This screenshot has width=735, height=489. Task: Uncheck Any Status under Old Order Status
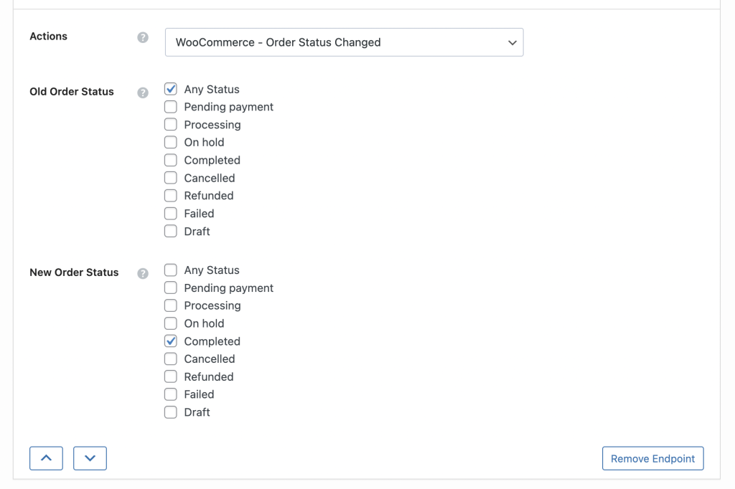pyautogui.click(x=170, y=89)
